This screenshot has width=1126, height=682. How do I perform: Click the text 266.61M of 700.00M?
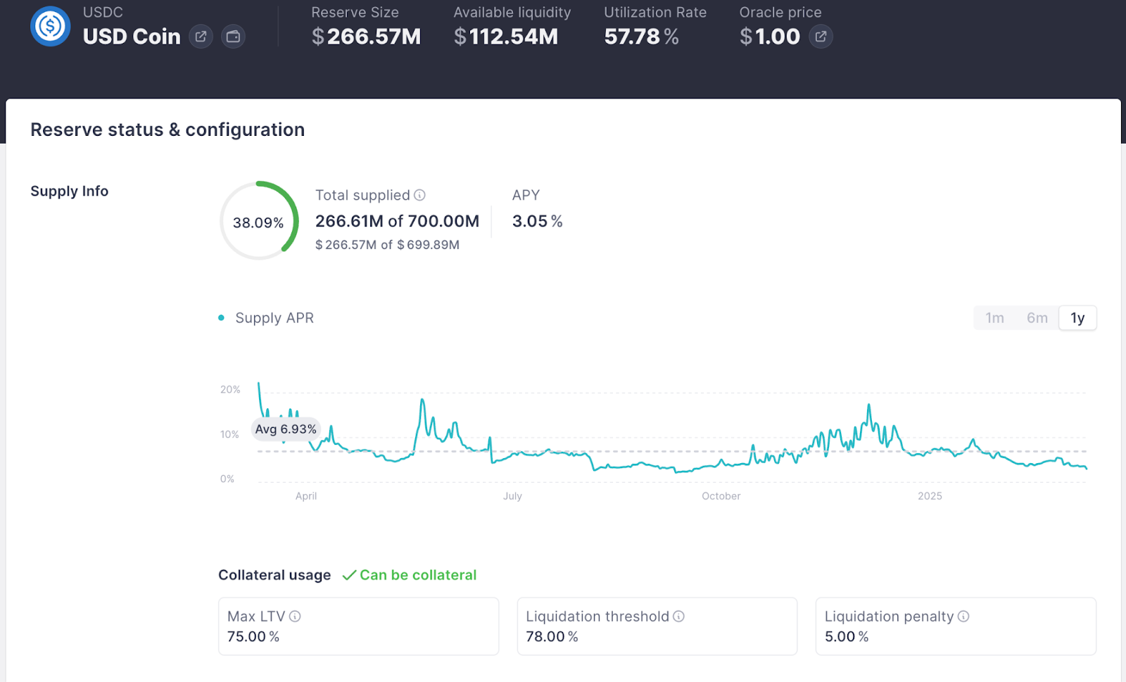coord(397,222)
